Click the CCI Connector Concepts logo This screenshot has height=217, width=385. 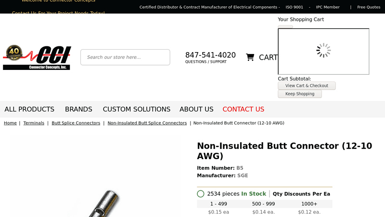37,57
